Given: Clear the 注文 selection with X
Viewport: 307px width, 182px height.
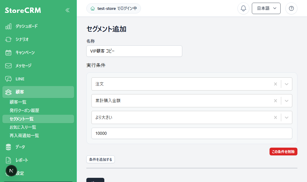Looking at the screenshot, I should click(x=275, y=84).
